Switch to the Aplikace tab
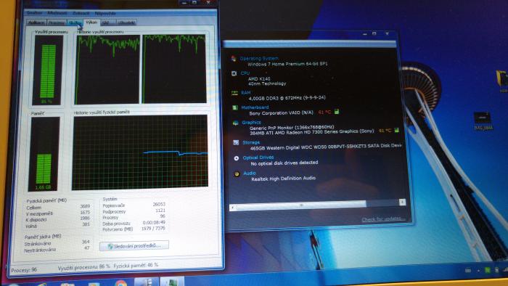 36,23
